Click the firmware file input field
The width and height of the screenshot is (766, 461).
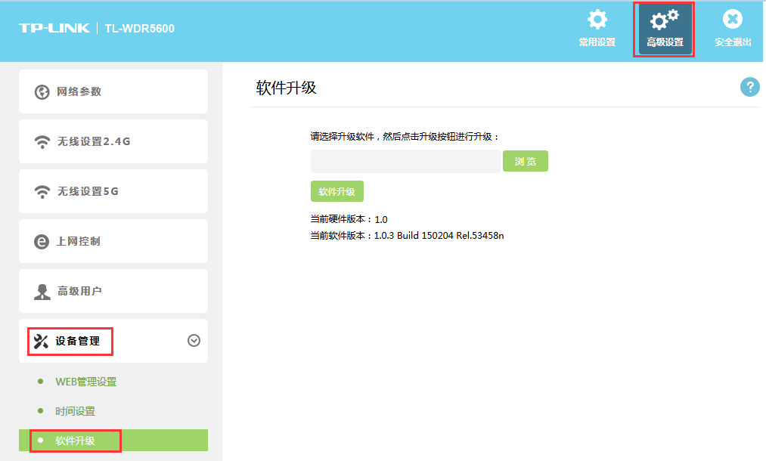[x=405, y=161]
